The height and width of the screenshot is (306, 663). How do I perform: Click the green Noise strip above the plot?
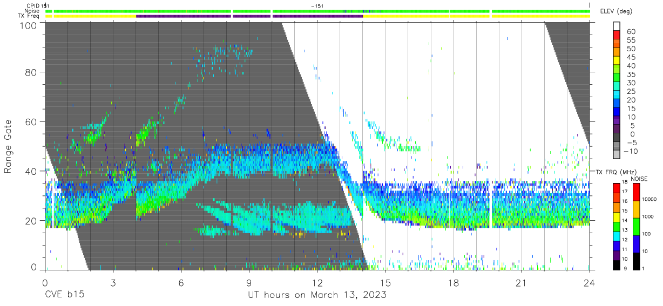pos(317,11)
